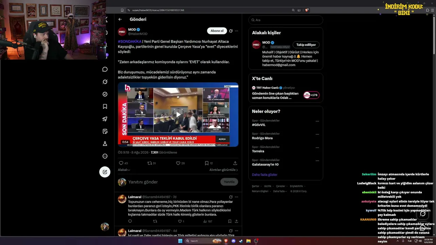Click Grok icon on the 7d Lalmaral reply
Screen dimensions: 436x245
coord(231,197)
